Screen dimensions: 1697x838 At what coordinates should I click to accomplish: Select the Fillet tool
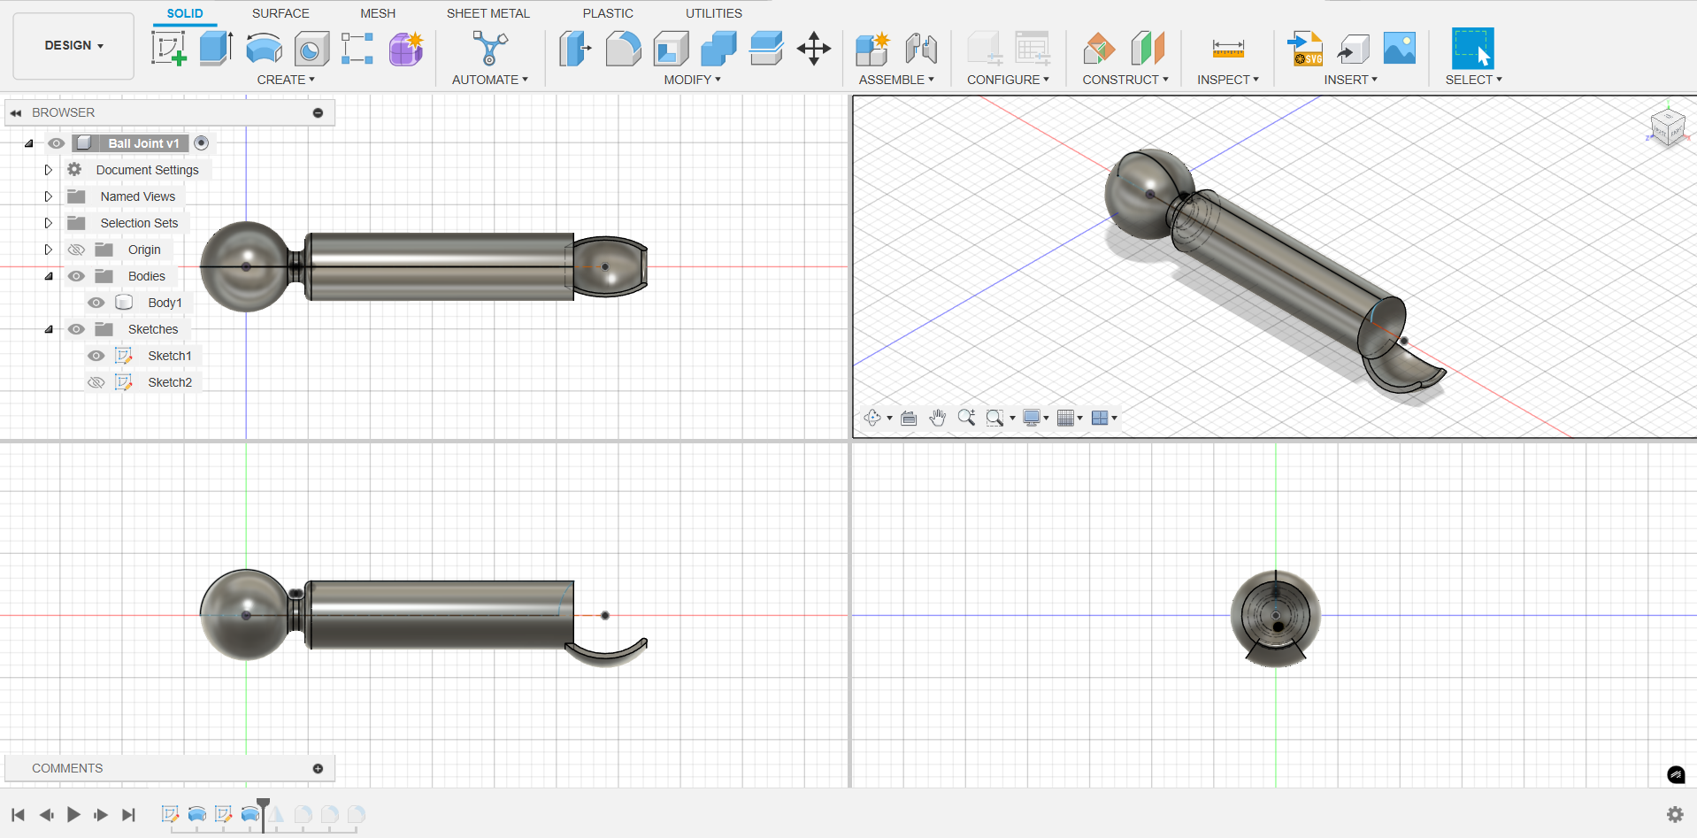click(x=623, y=48)
